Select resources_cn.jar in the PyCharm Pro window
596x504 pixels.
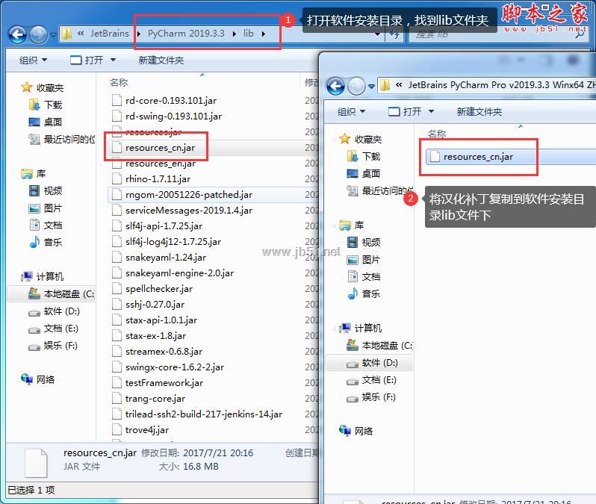tap(471, 157)
